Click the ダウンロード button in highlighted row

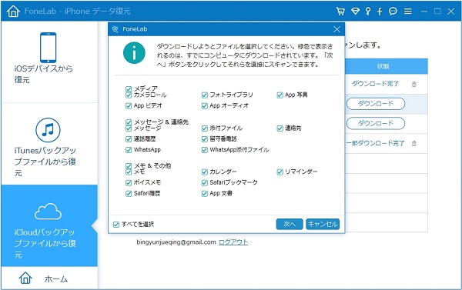coord(376,104)
